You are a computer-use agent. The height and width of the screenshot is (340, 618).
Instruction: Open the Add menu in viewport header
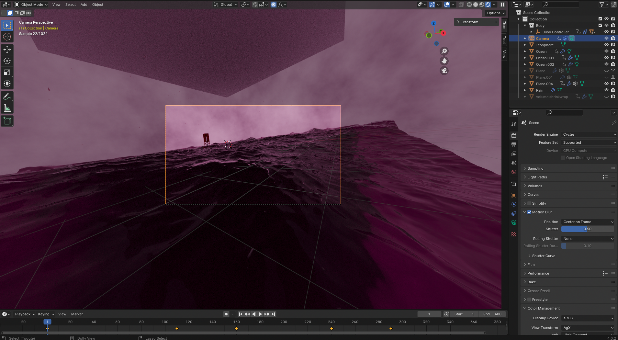[84, 5]
